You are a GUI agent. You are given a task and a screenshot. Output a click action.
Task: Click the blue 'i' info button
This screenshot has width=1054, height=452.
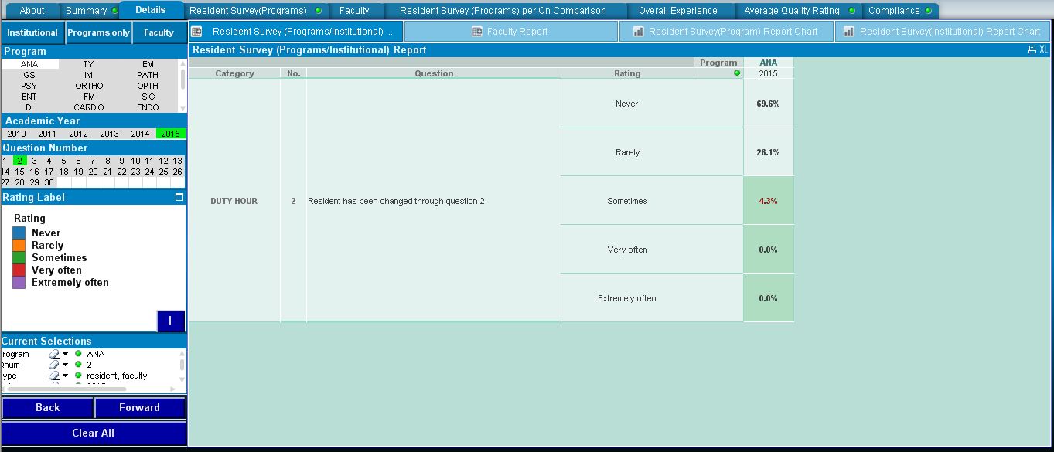point(170,321)
